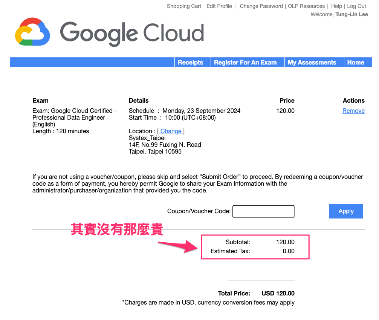Remove the Data Engineer exam from cart

pyautogui.click(x=353, y=111)
